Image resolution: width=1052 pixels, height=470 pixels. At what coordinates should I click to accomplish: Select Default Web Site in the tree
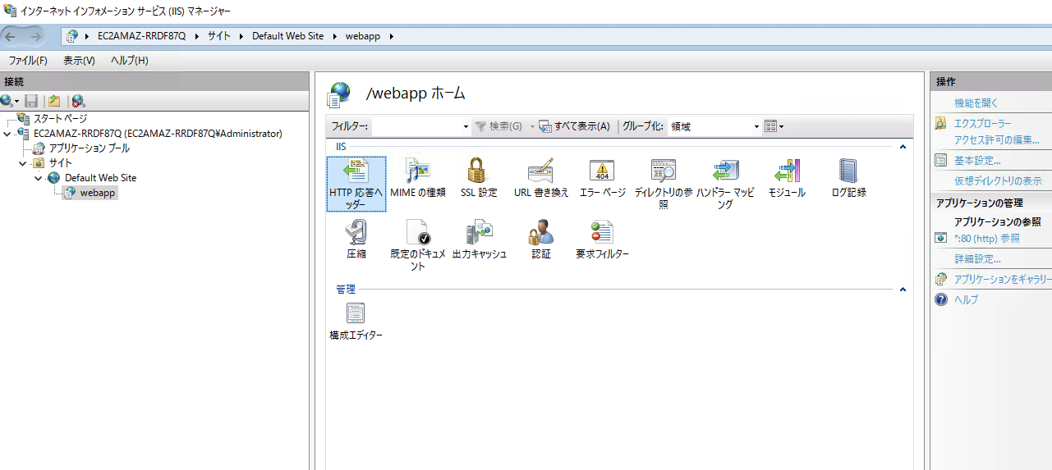point(100,178)
